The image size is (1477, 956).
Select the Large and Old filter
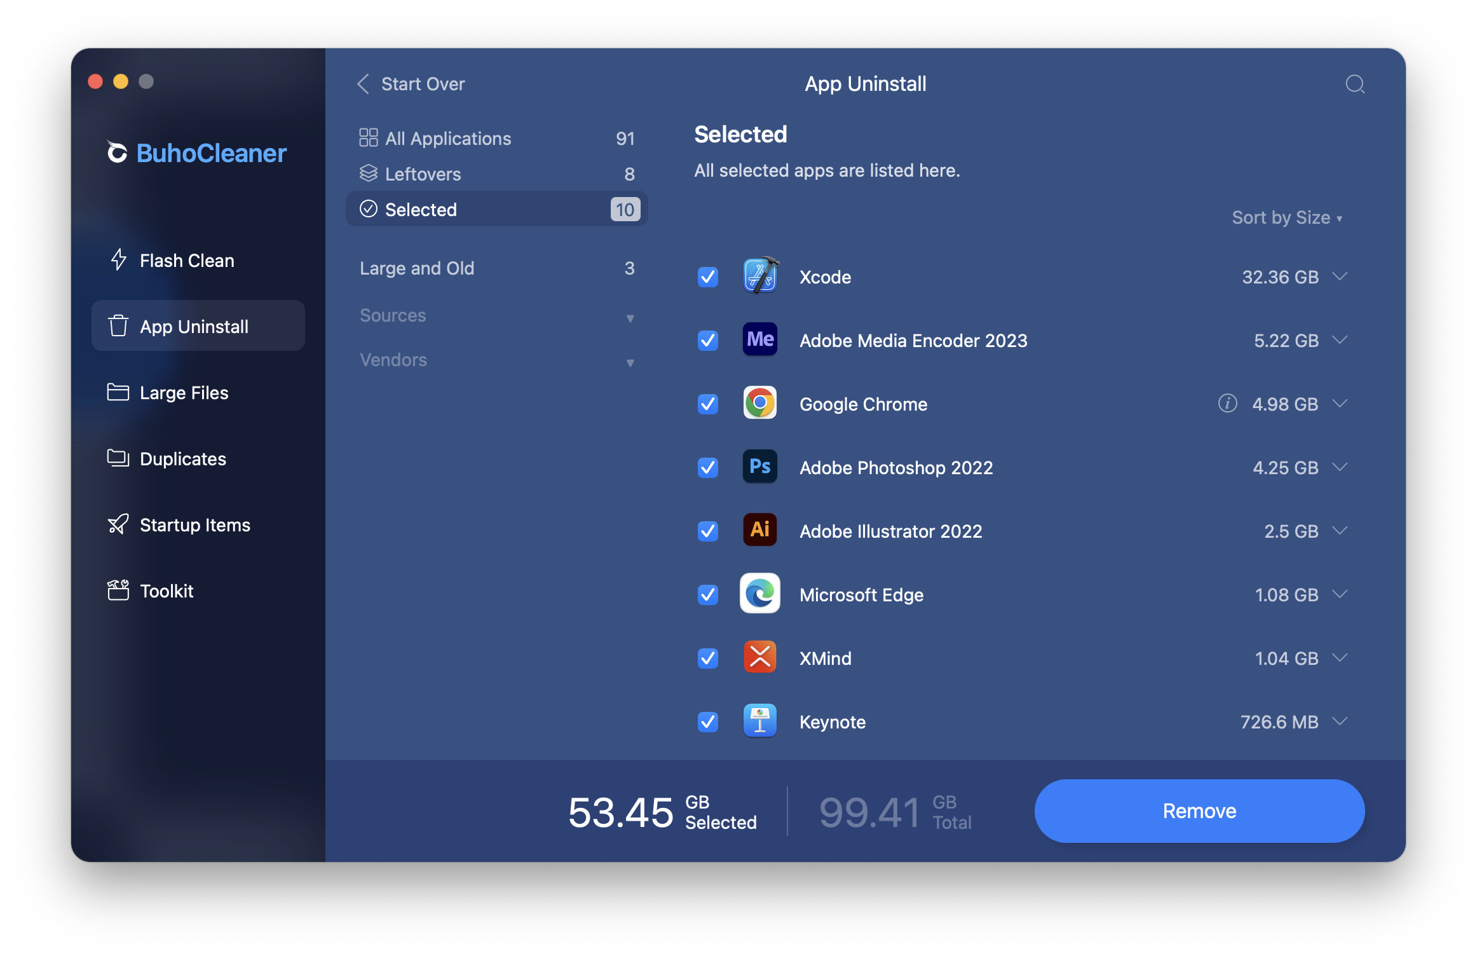tap(417, 268)
